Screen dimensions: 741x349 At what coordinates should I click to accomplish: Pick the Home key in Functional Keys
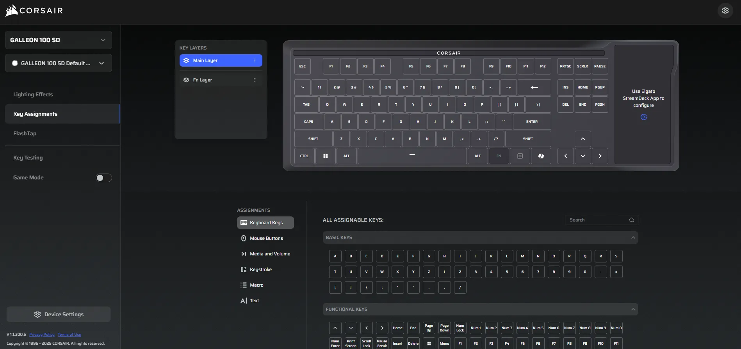click(x=397, y=328)
